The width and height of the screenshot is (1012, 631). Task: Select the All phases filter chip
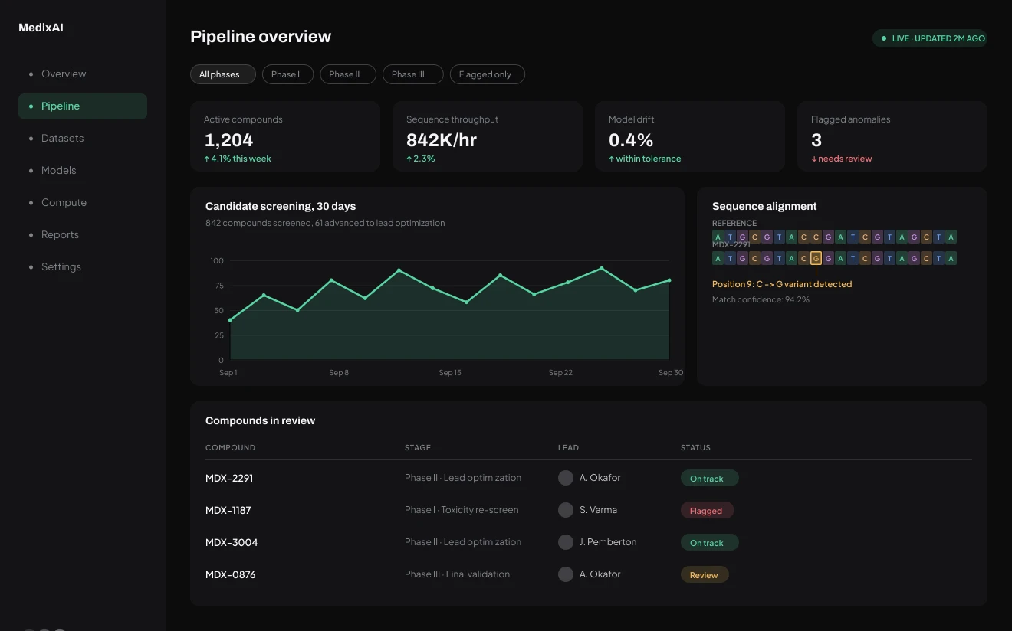click(223, 74)
